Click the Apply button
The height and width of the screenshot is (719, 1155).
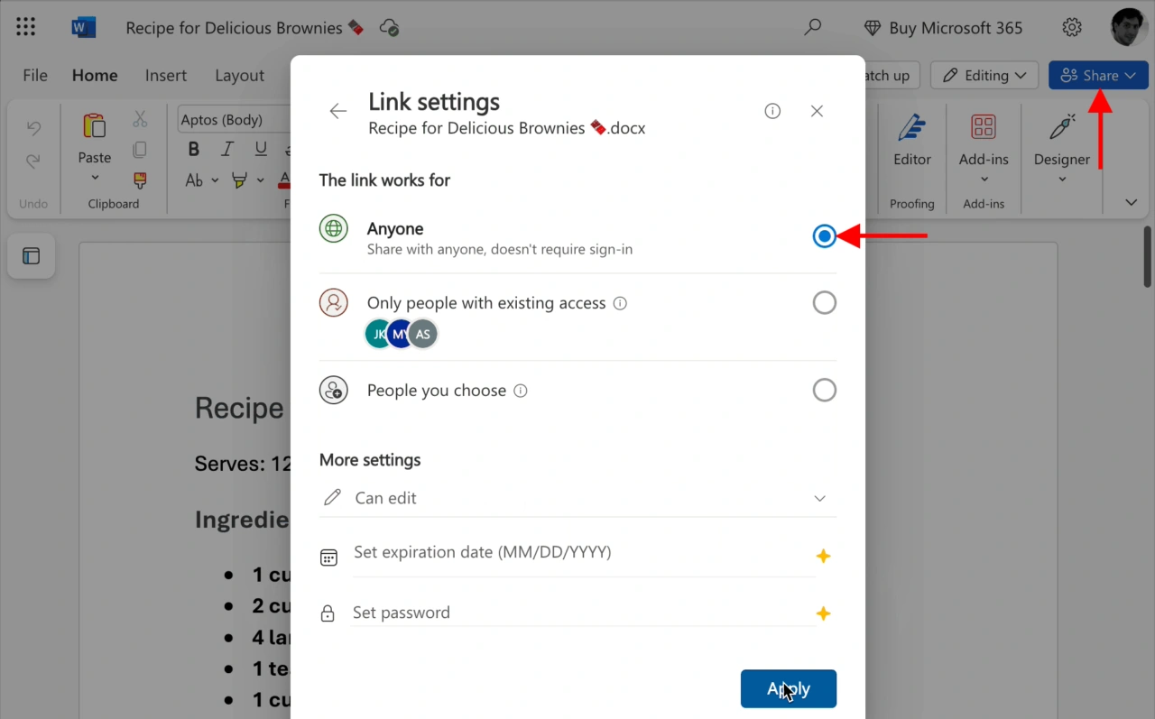[788, 688]
